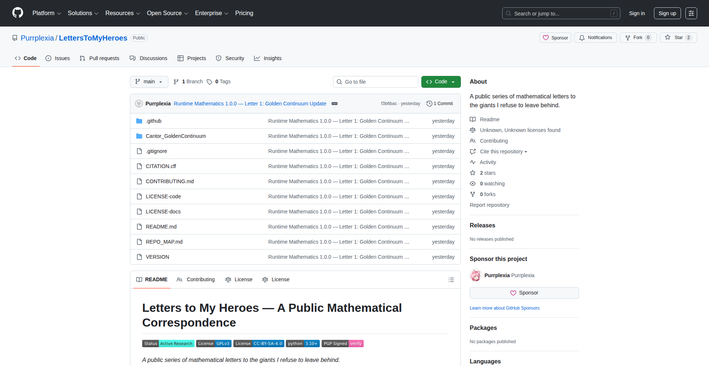This screenshot has width=709, height=366.
Task: Expand Cite this repository menu
Action: tap(503, 151)
